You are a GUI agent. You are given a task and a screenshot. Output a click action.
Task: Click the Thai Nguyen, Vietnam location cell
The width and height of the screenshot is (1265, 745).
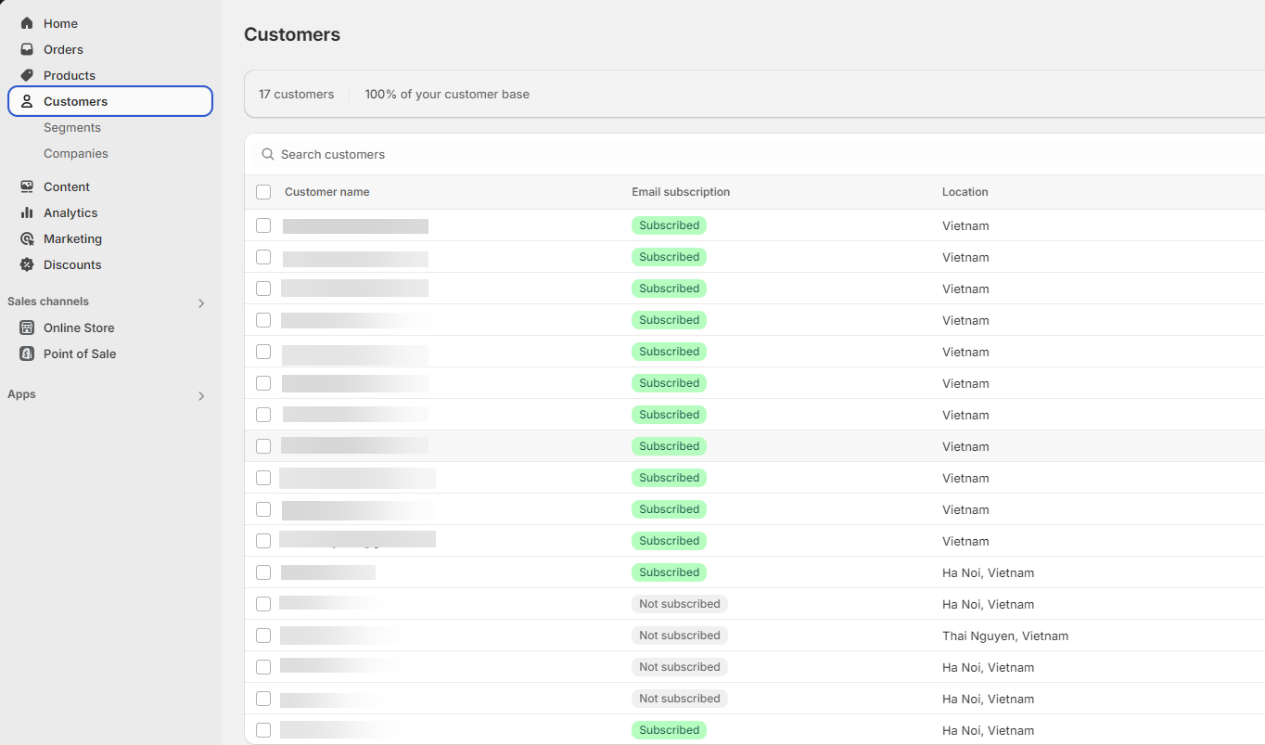pyautogui.click(x=1005, y=636)
